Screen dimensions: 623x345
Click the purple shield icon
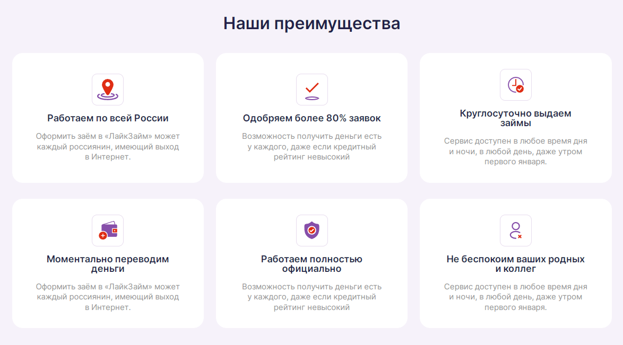[311, 231]
